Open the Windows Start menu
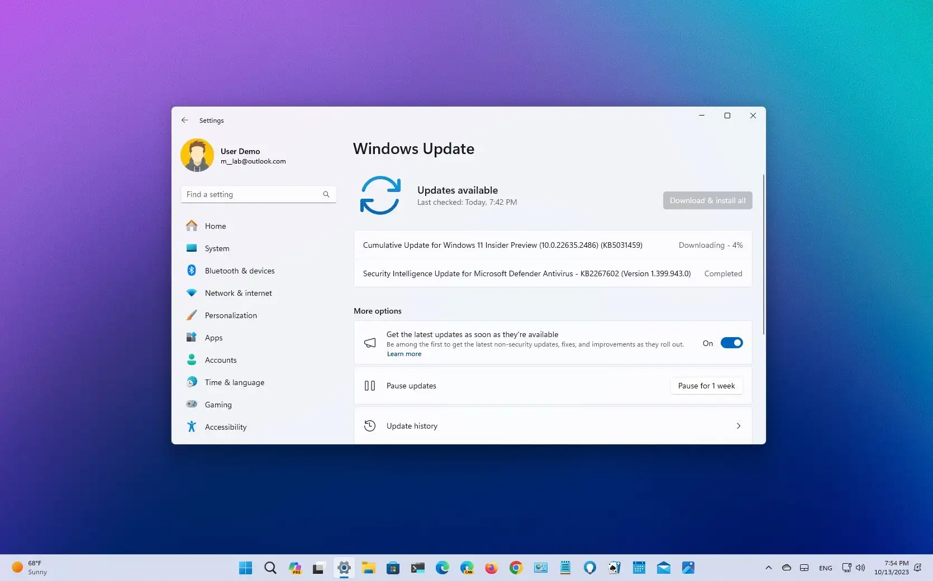 [245, 568]
